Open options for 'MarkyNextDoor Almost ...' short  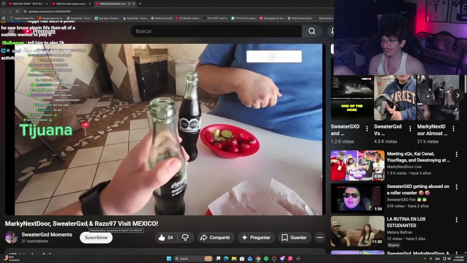tap(454, 129)
